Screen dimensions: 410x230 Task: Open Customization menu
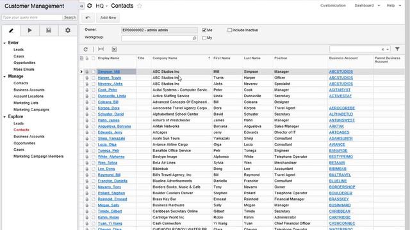(x=333, y=6)
